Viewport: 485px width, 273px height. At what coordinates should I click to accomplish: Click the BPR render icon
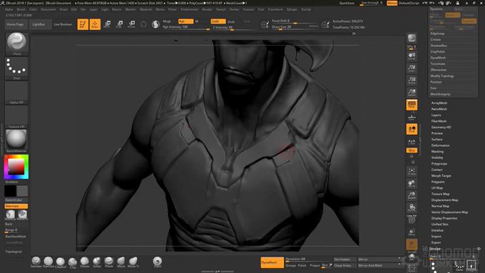pos(412,38)
